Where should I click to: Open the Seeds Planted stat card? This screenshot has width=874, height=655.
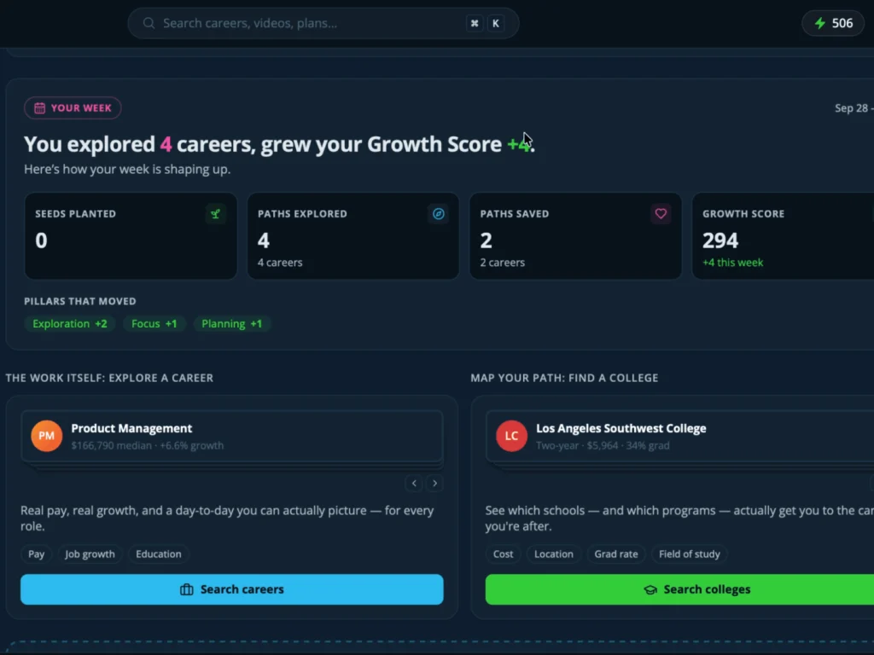click(131, 236)
